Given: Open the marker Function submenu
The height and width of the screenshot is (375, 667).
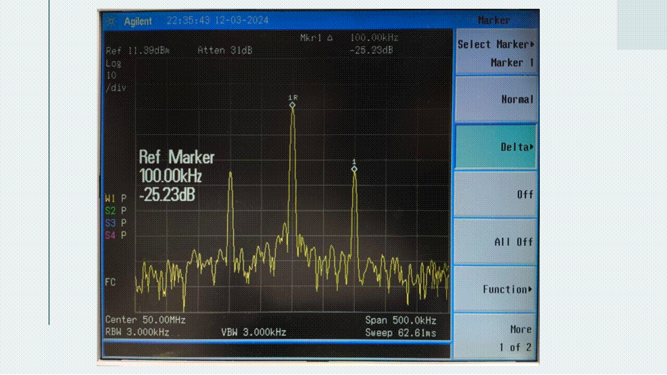Looking at the screenshot, I should [495, 289].
